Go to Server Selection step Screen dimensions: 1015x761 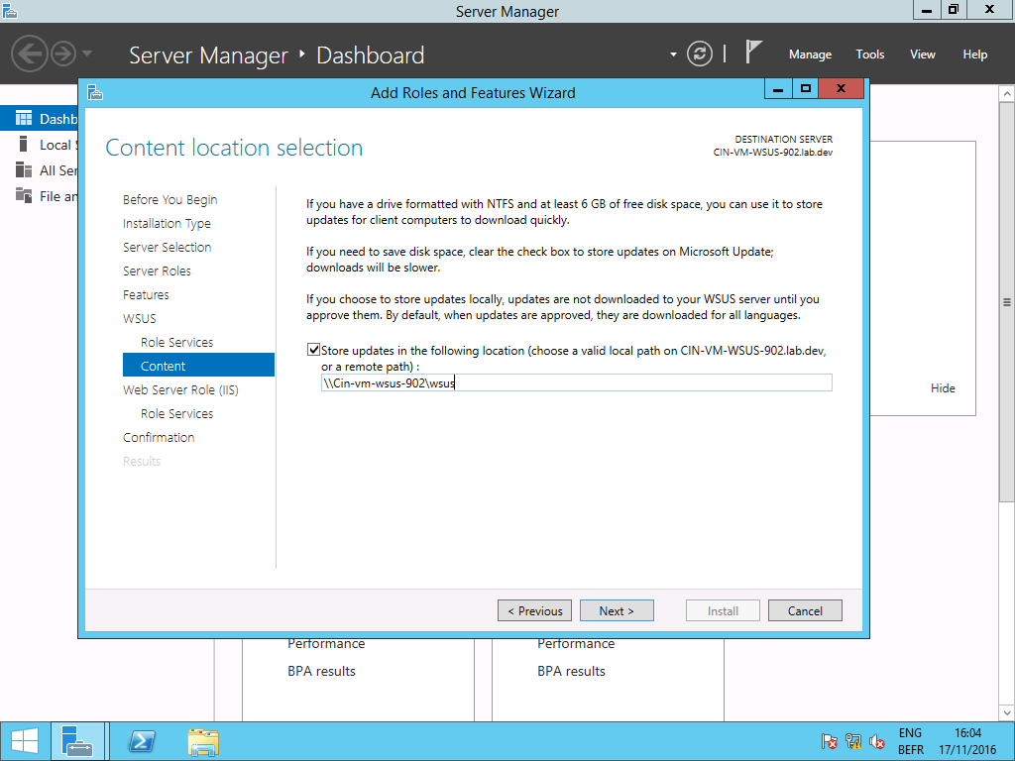167,247
